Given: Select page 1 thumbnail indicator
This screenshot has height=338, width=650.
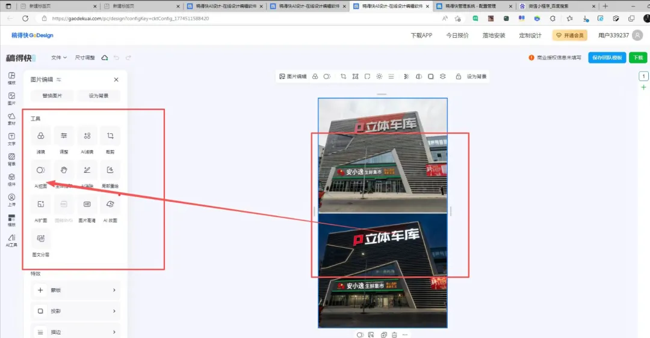Looking at the screenshot, I should pyautogui.click(x=643, y=76).
